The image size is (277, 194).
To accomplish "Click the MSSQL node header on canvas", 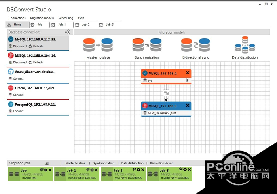I will (166, 106).
